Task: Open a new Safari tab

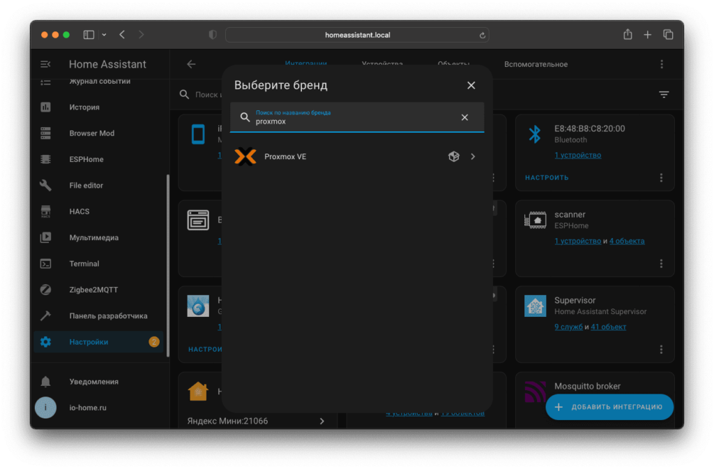Action: click(x=648, y=35)
